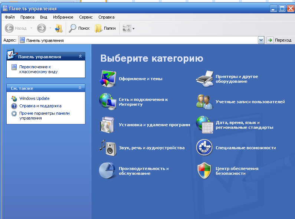
Task: Click the Производительность и обслуживание label
Action: point(144,171)
